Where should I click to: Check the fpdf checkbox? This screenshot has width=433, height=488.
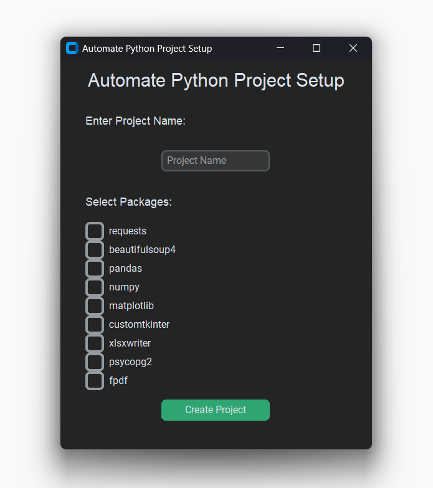click(95, 380)
